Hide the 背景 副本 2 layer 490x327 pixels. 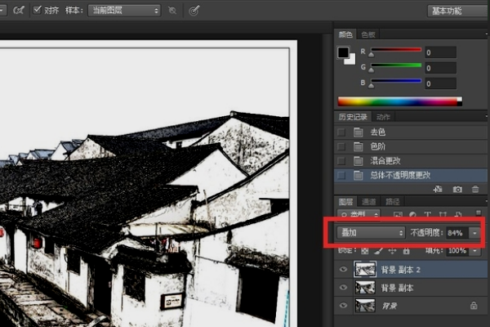[343, 269]
